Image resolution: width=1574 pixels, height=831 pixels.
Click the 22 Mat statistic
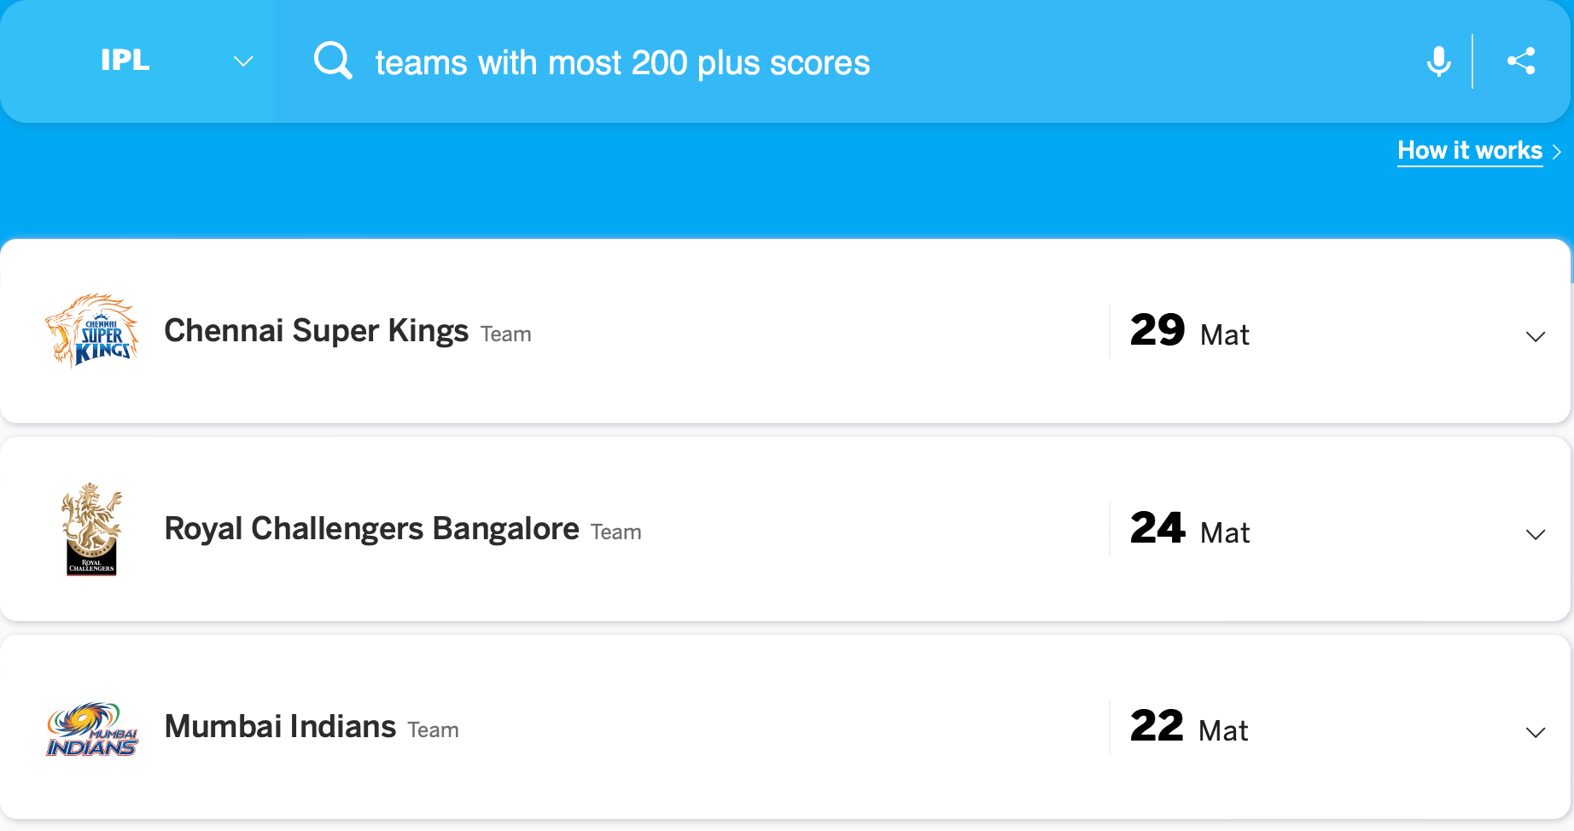(x=1189, y=726)
